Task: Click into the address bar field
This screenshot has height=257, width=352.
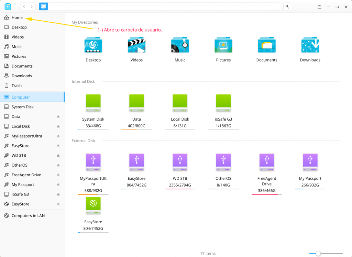Action: pyautogui.click(x=163, y=7)
